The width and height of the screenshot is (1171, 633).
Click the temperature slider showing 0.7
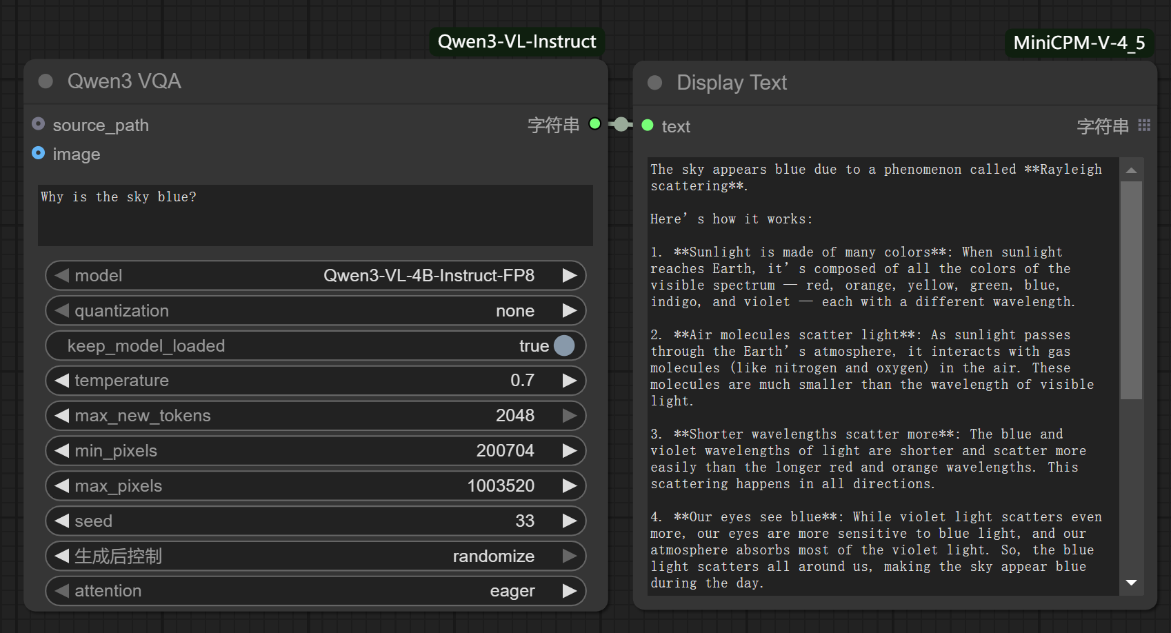pos(315,380)
